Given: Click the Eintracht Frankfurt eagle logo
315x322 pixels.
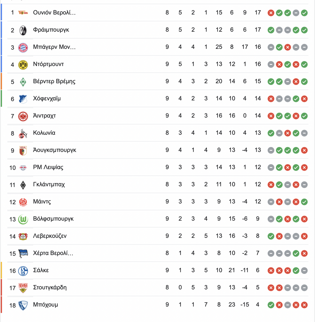Looking at the screenshot, I should [23, 116].
